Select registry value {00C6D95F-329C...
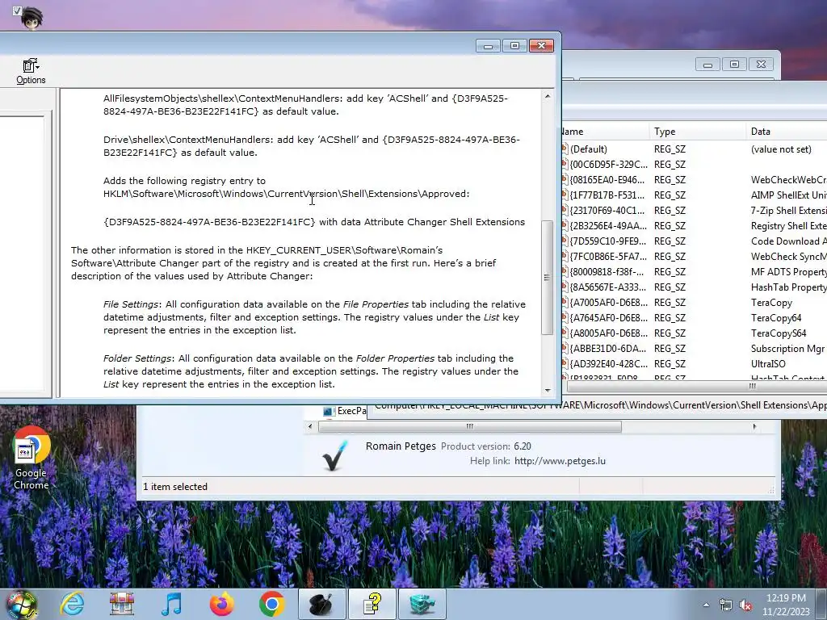 pos(608,165)
